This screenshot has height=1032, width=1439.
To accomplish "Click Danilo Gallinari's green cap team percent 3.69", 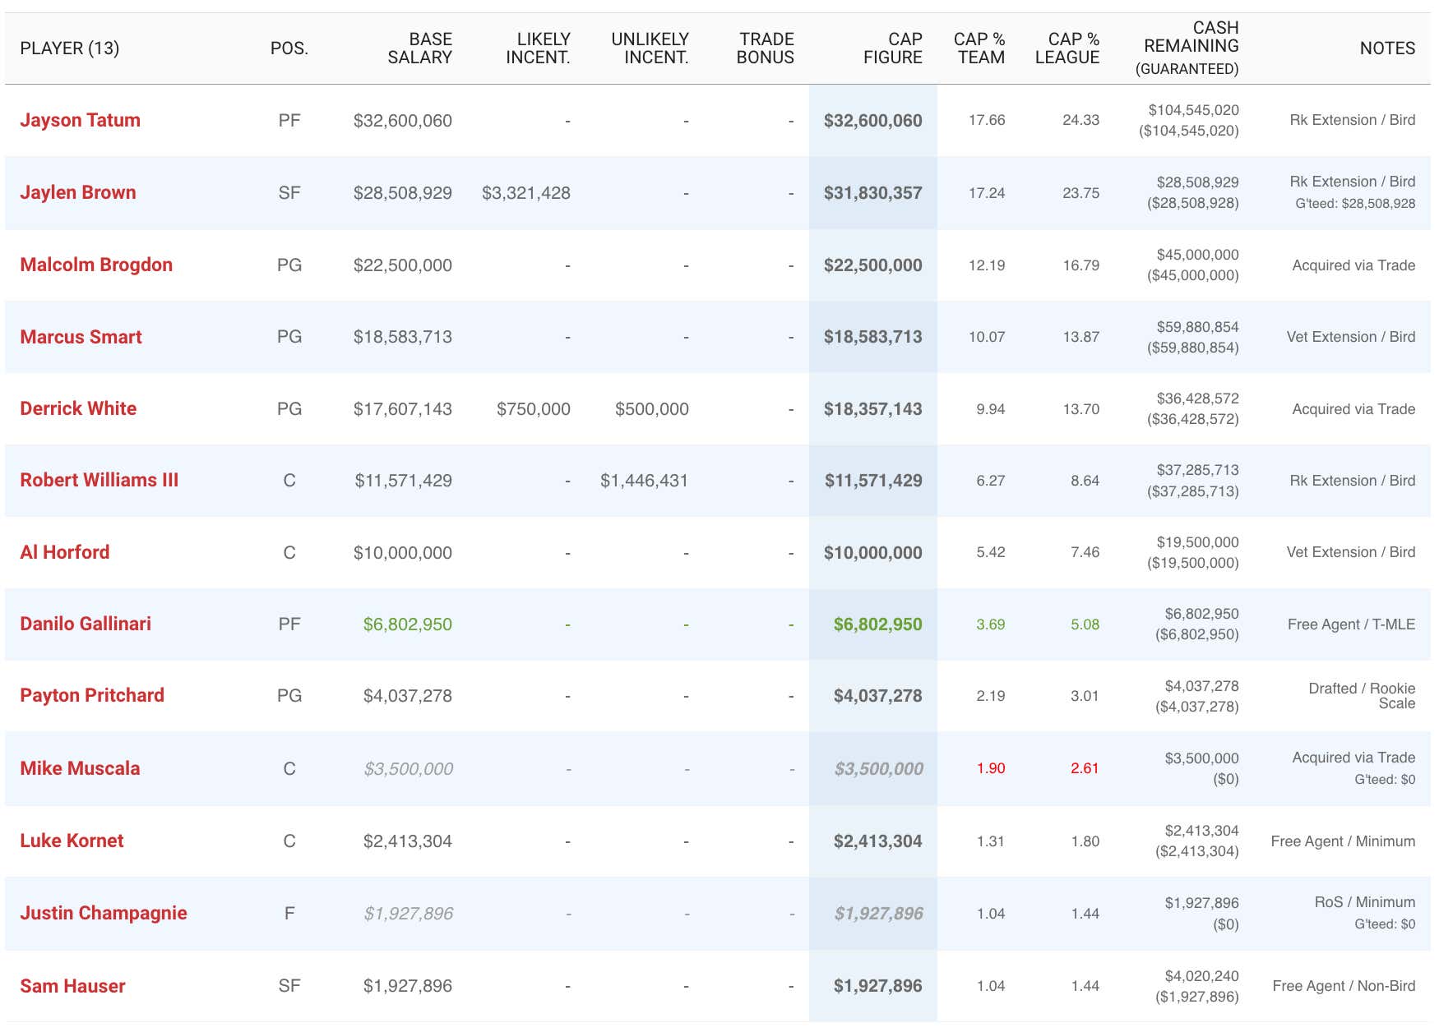I will tap(991, 624).
